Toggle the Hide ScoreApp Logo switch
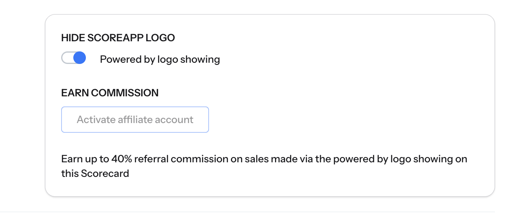Viewport: 529px width, 221px height. (74, 58)
